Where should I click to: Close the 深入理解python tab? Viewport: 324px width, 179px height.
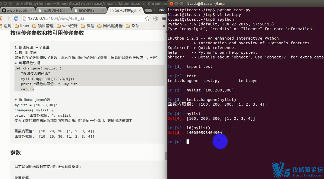pos(140,10)
